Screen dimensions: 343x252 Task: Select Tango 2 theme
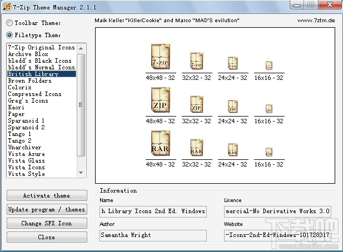(x=42, y=140)
